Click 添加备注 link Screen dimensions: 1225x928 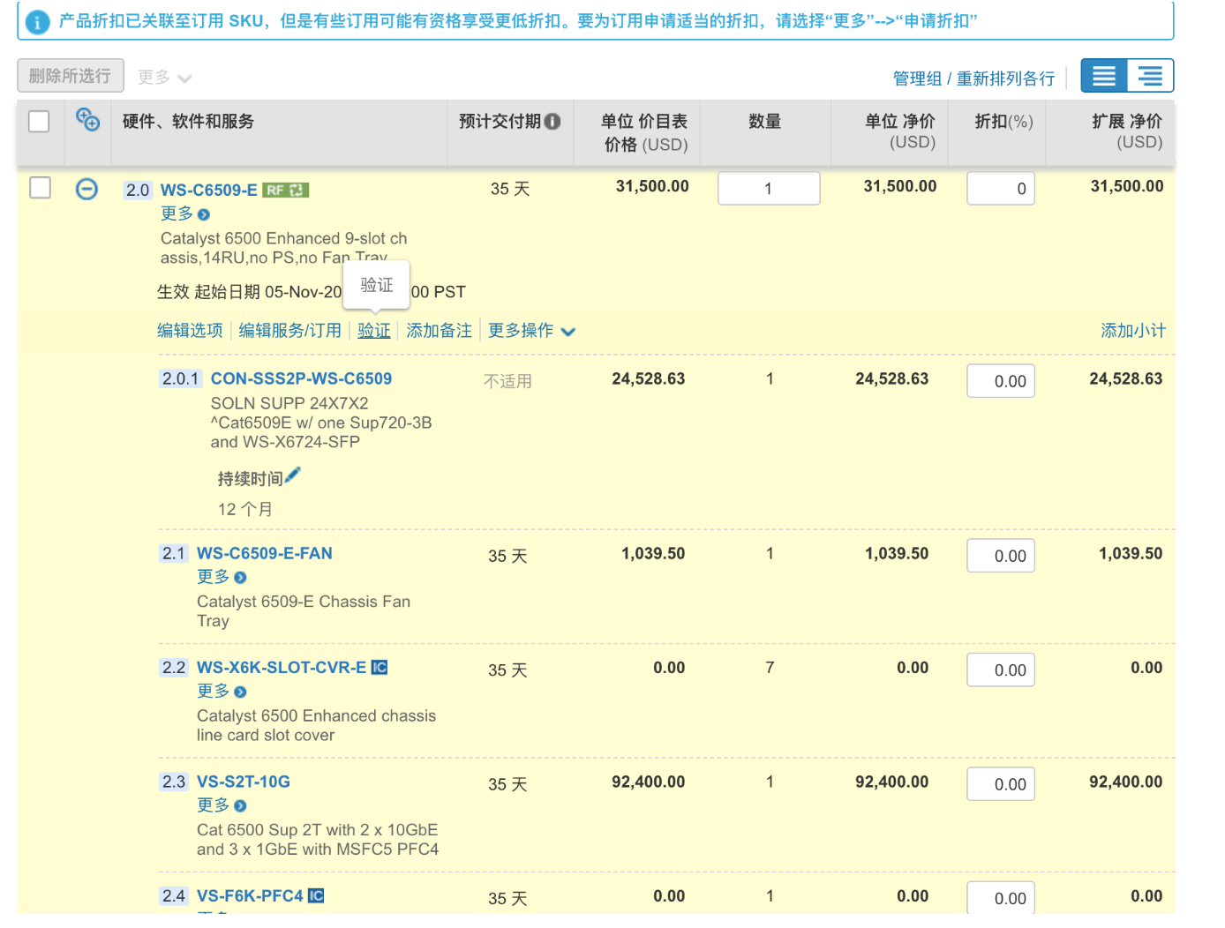click(439, 331)
